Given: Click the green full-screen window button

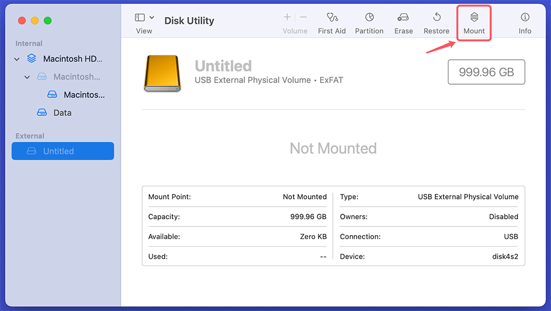Looking at the screenshot, I should (47, 20).
